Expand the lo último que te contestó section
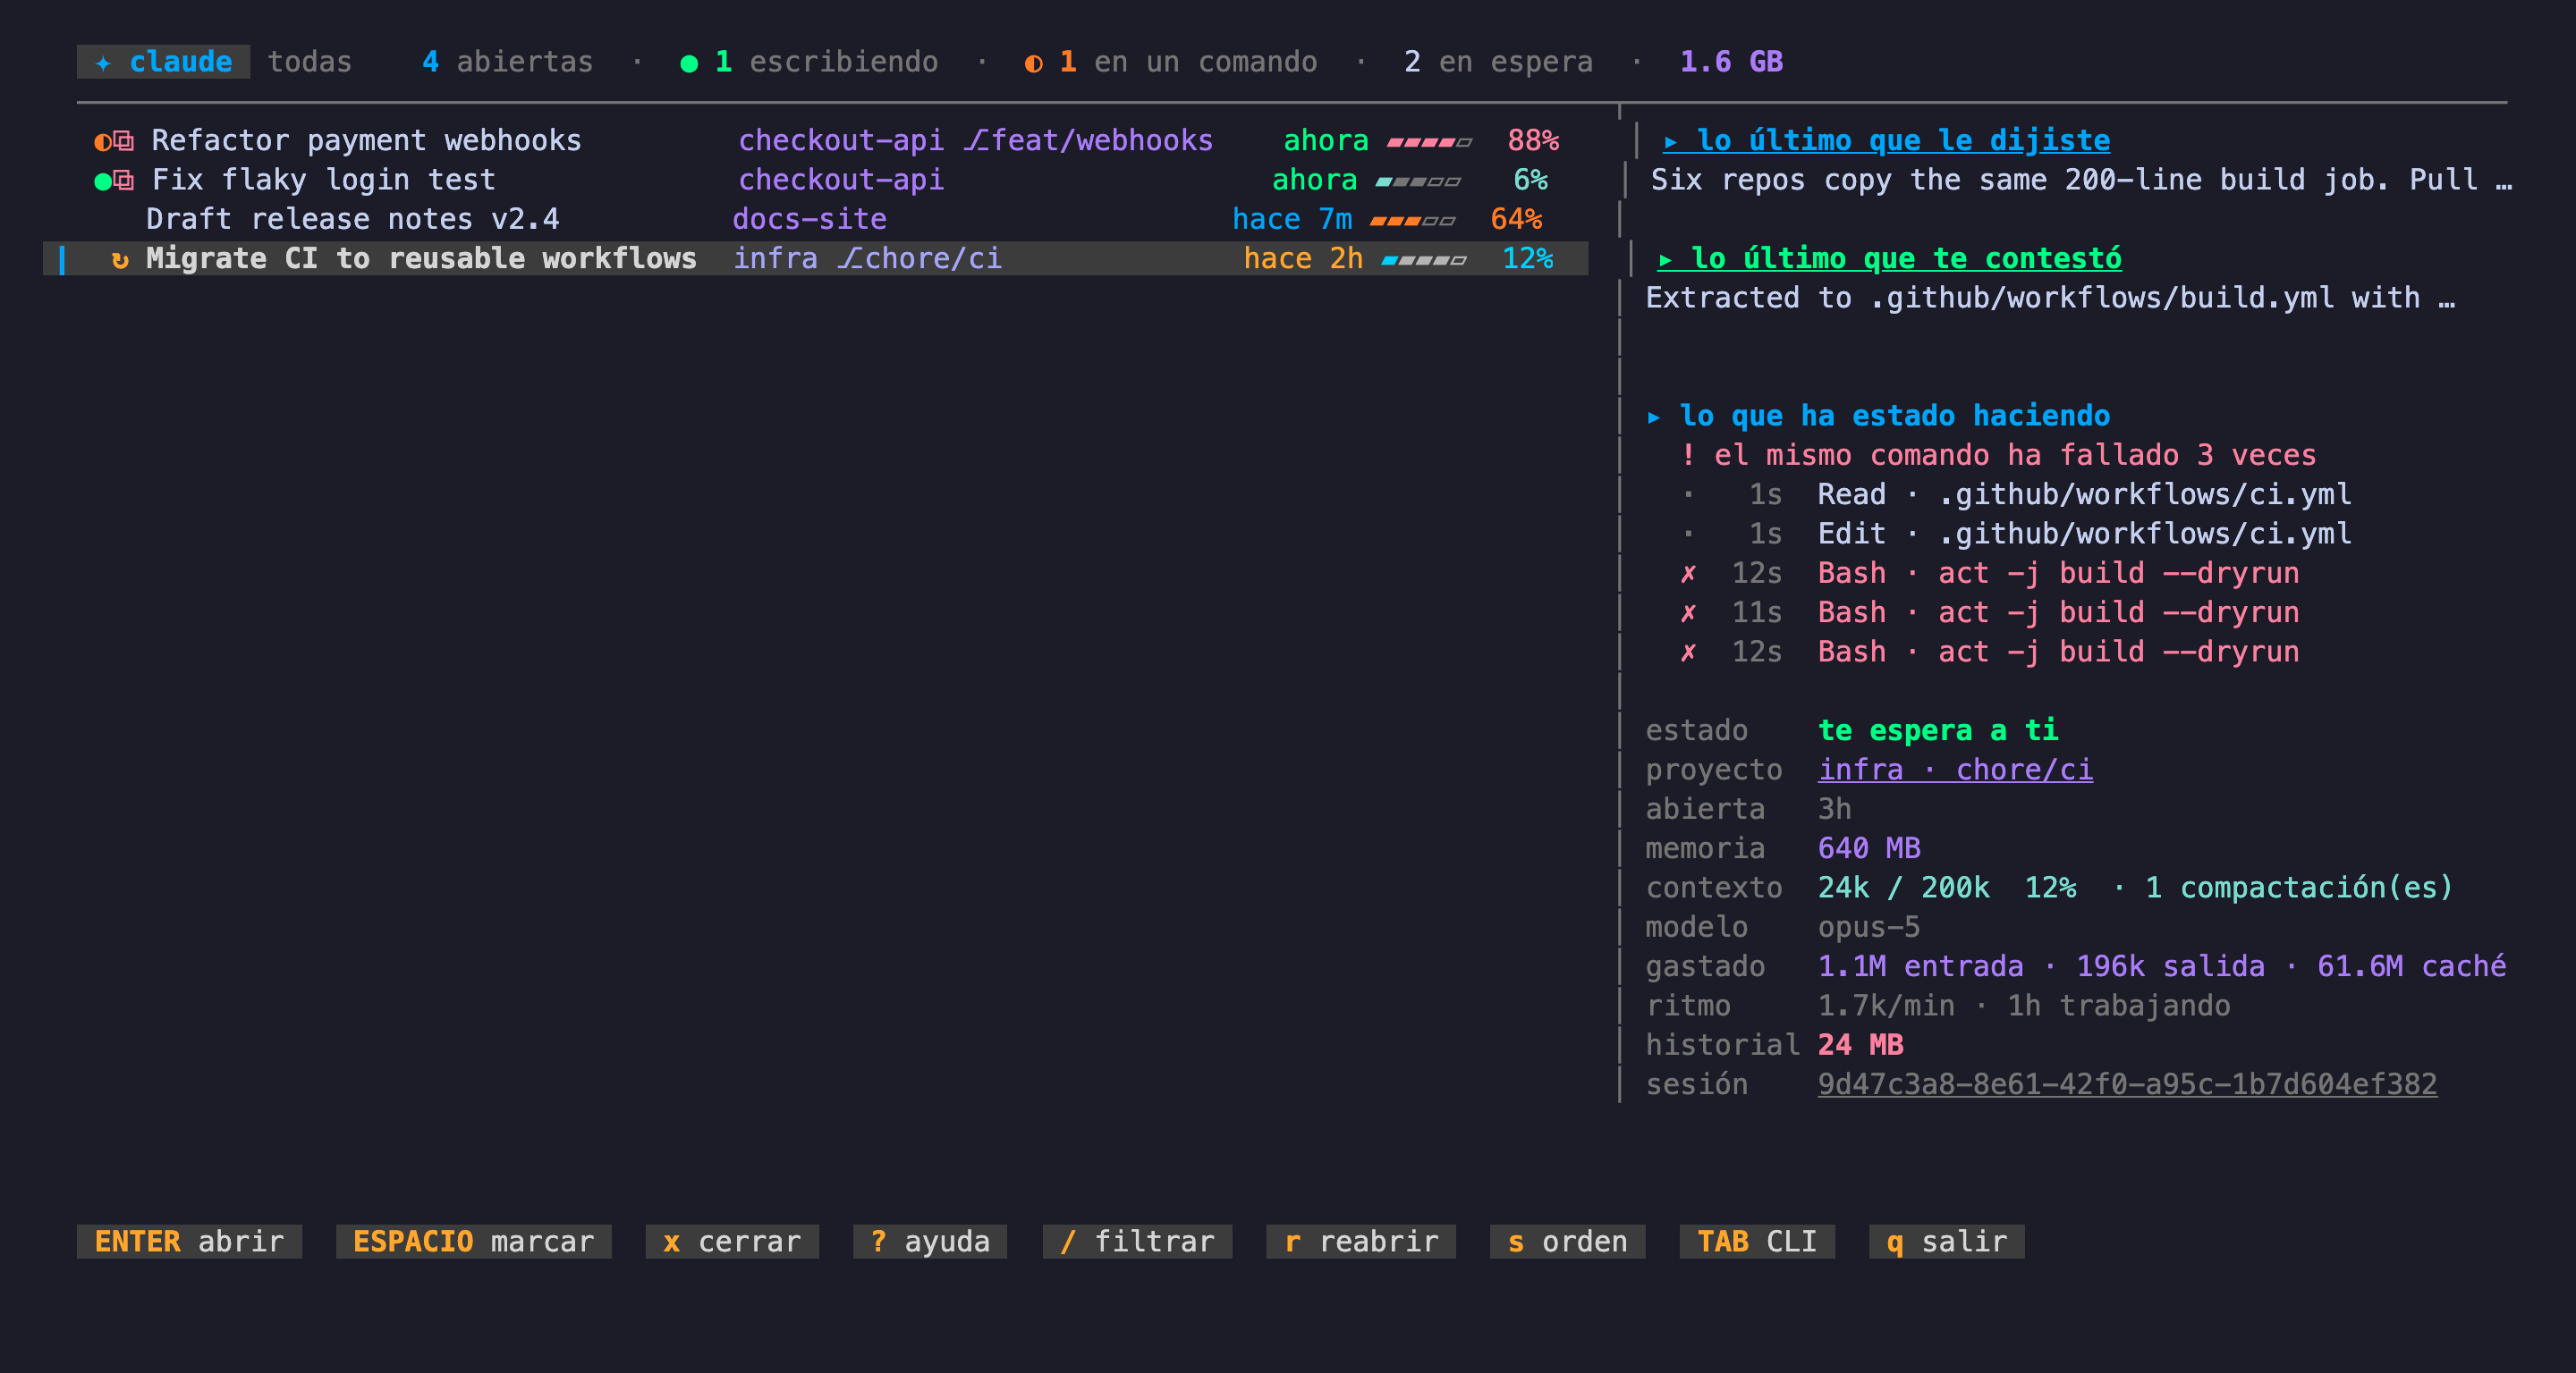This screenshot has height=1373, width=2576. [x=1889, y=259]
